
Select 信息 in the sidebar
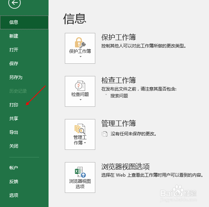click(24, 22)
